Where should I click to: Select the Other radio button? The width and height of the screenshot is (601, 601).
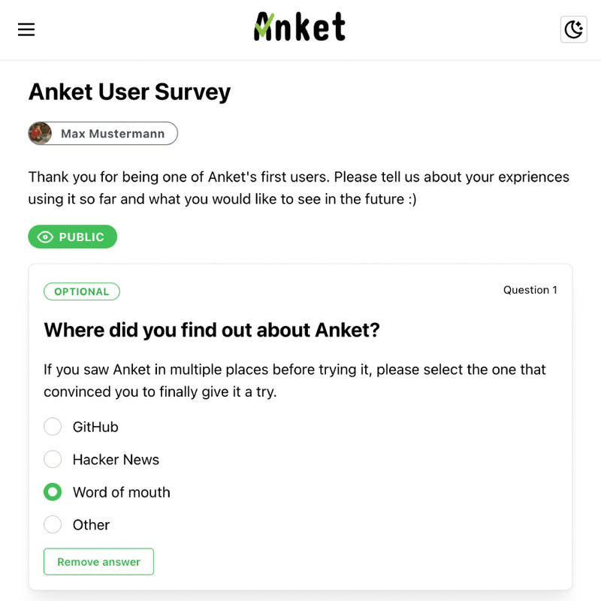point(53,524)
